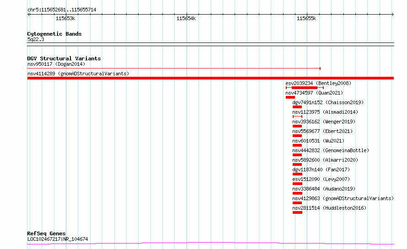407x249 pixels.
Task: Click the chr5:115652681..115655714 region label
Action: (62, 10)
